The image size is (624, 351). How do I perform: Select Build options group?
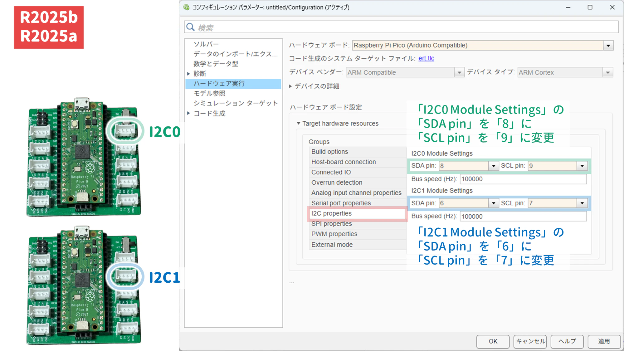coord(358,152)
